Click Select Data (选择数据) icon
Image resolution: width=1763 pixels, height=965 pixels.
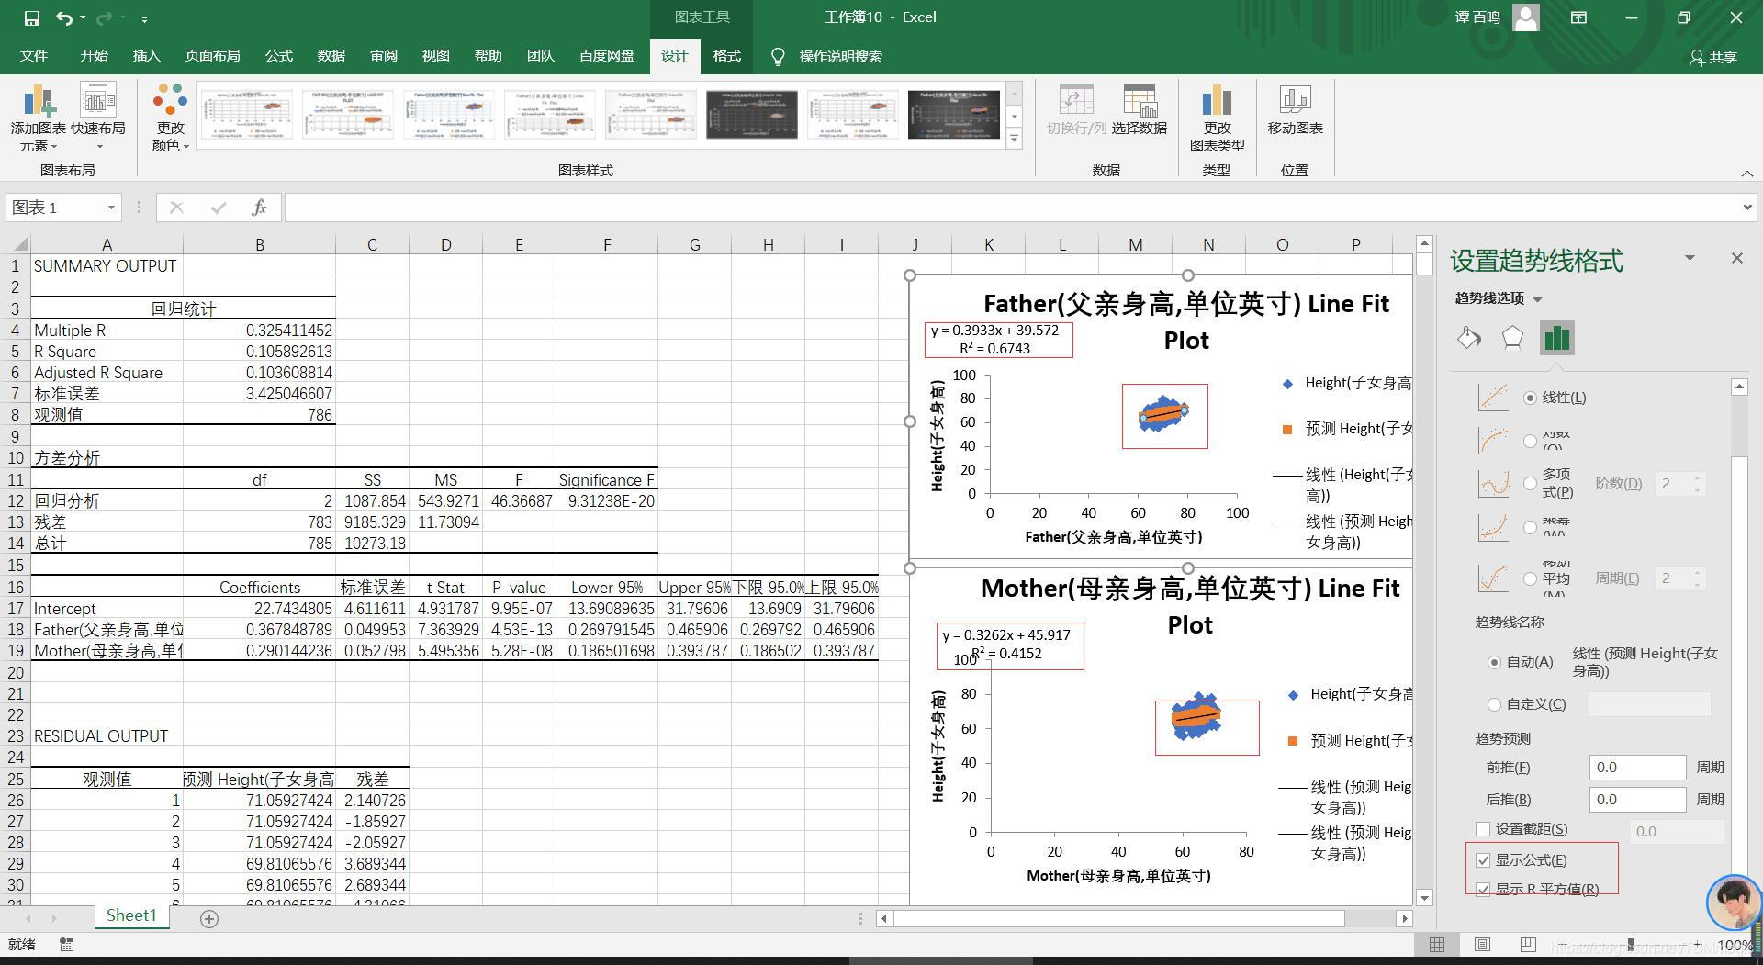(1139, 101)
